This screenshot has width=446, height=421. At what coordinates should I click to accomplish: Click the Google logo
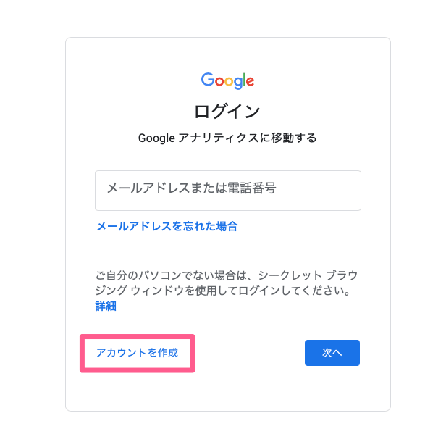pyautogui.click(x=227, y=80)
